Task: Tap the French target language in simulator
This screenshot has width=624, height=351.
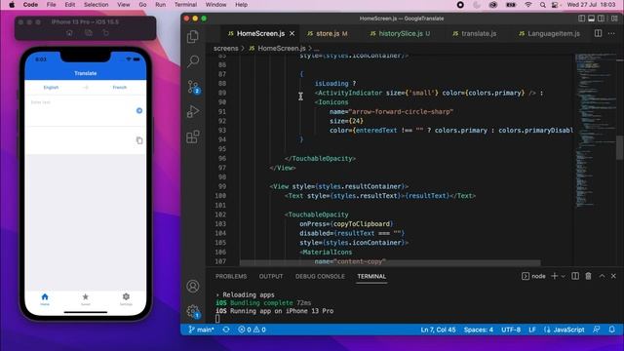Action: point(119,87)
